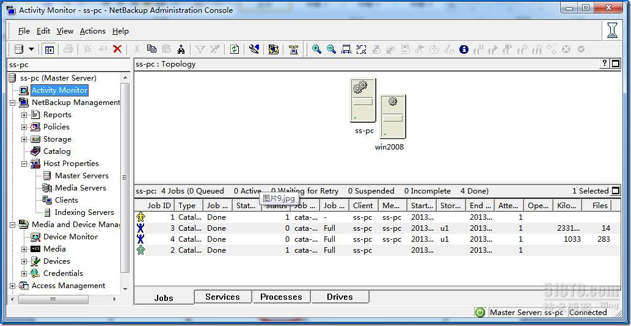The image size is (631, 326).
Task: Click the green refresh icon
Action: pyautogui.click(x=235, y=49)
